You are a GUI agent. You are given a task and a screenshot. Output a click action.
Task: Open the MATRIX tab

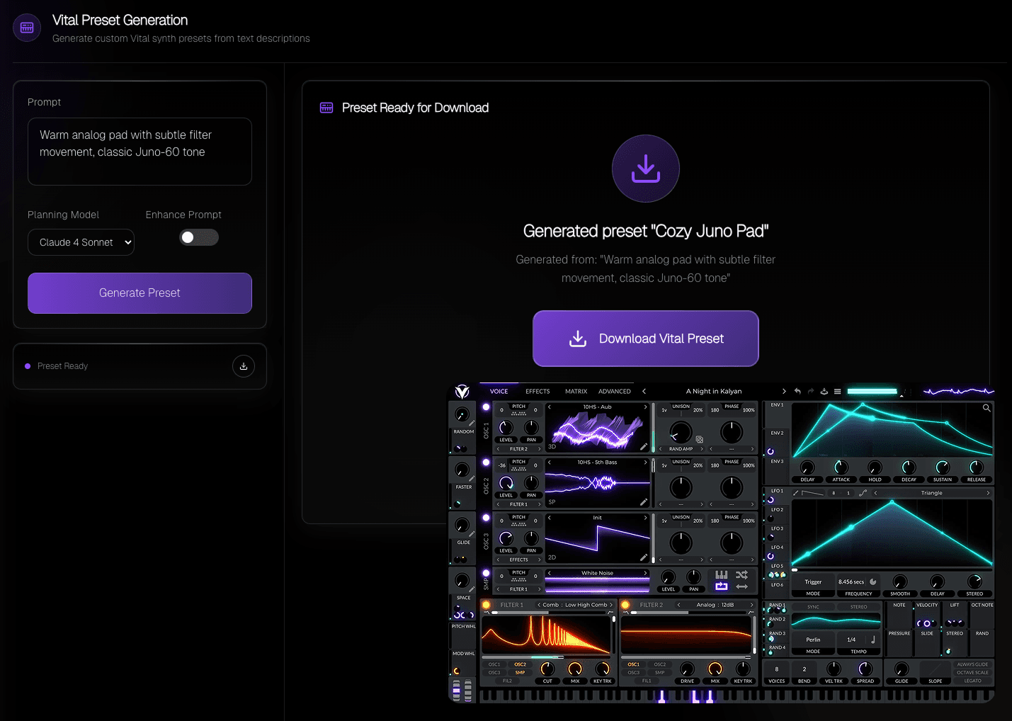point(576,391)
